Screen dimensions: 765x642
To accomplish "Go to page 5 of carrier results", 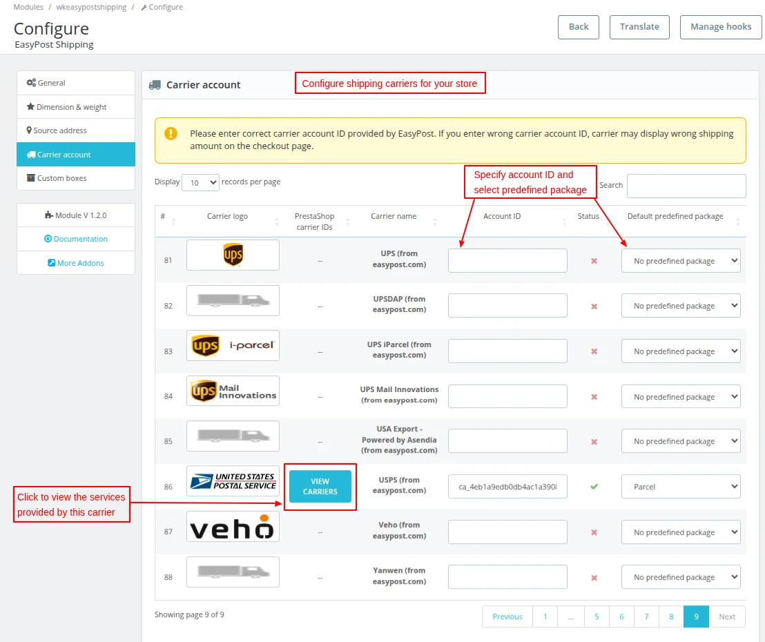I will [597, 616].
